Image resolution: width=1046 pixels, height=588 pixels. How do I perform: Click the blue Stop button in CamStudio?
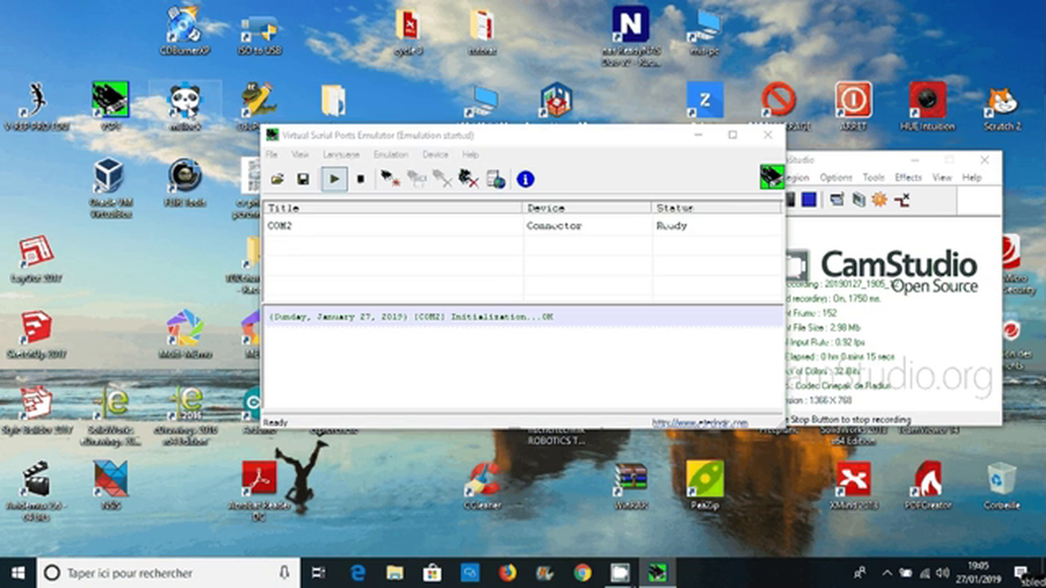pos(809,199)
